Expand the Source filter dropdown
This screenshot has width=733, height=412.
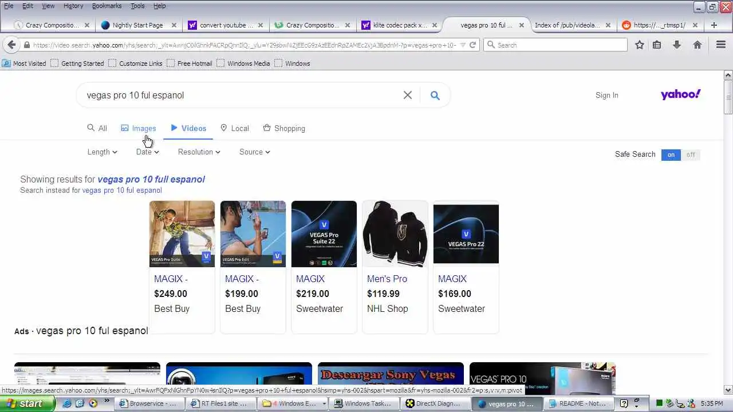254,152
